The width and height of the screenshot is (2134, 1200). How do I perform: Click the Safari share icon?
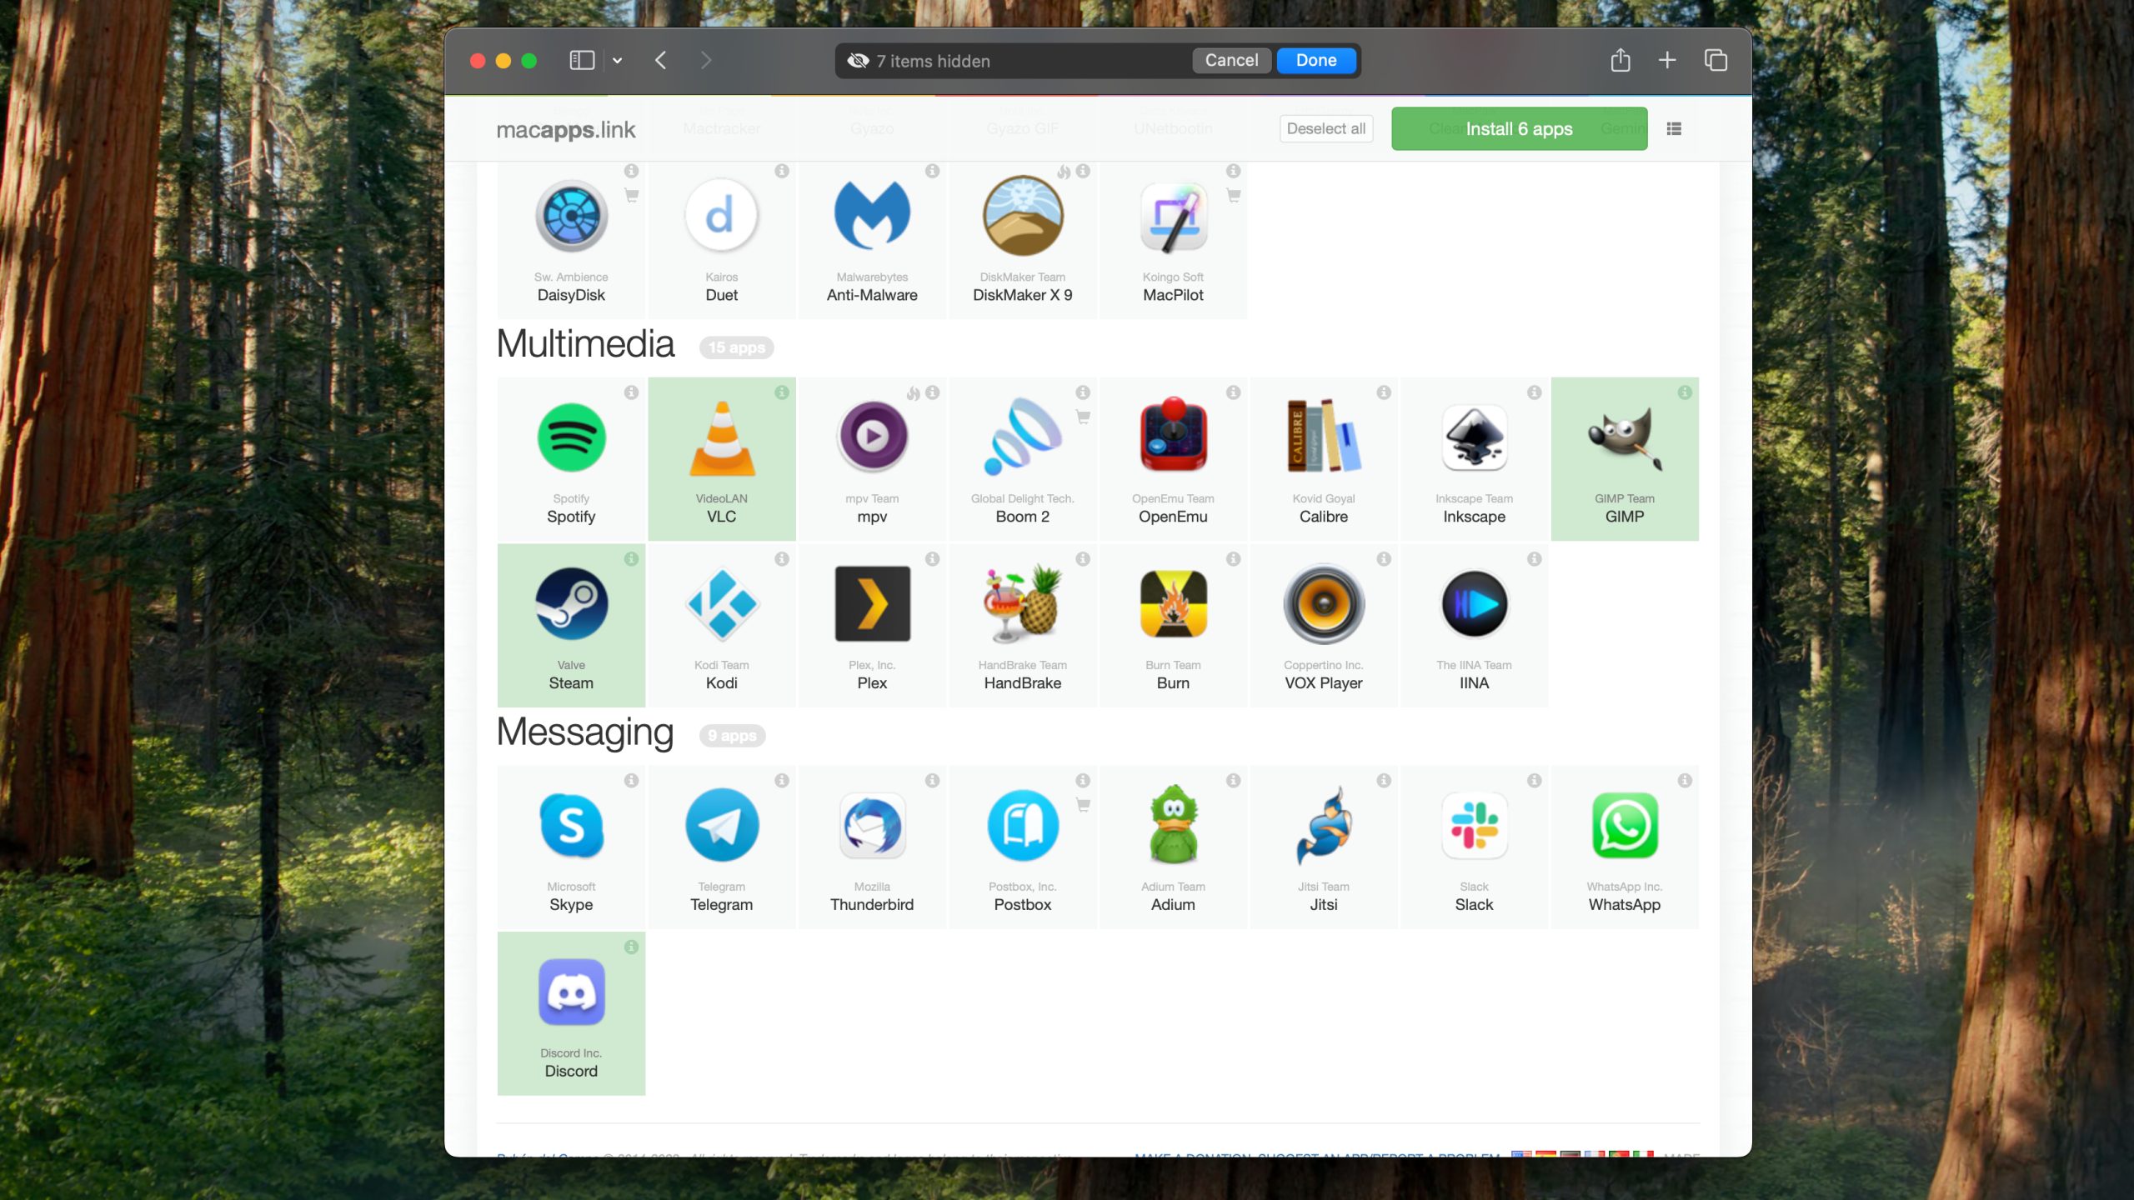tap(1621, 60)
